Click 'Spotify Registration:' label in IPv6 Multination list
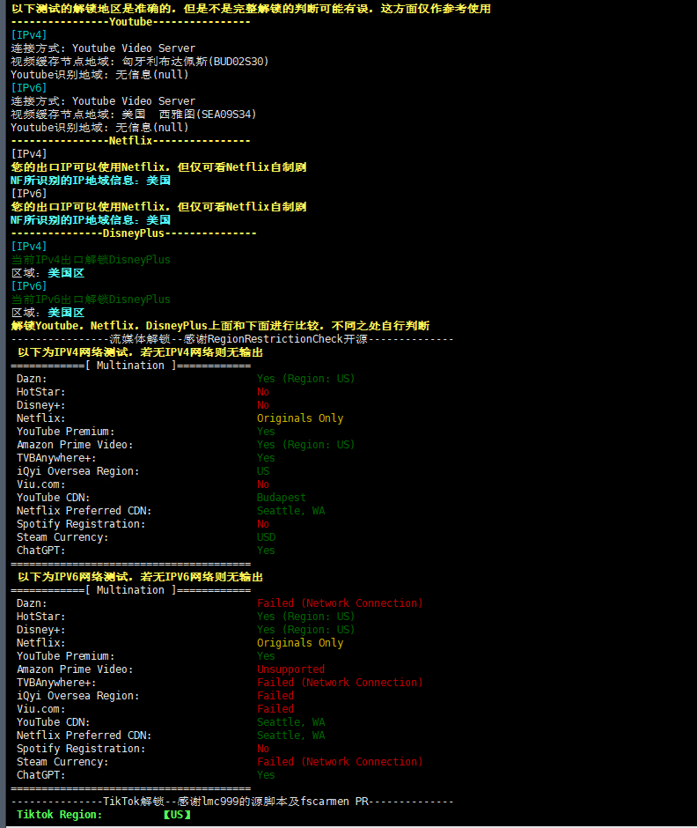 coord(81,748)
